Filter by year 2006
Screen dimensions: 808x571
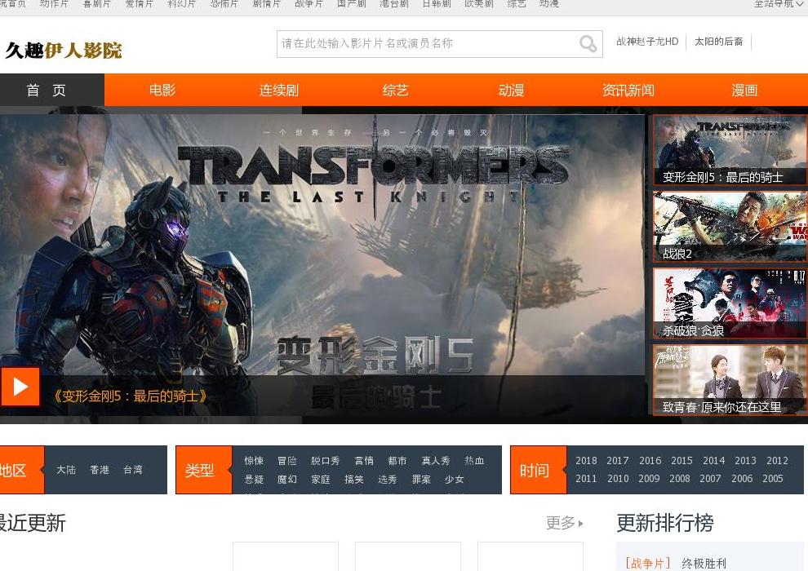(x=742, y=478)
